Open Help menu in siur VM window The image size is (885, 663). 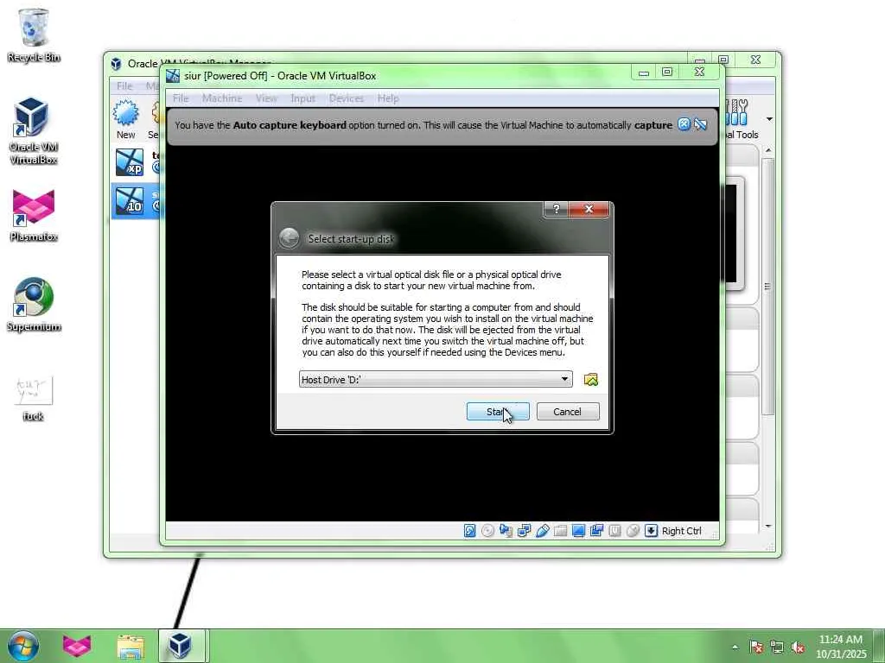point(388,98)
